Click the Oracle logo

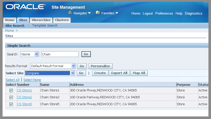[25, 7]
